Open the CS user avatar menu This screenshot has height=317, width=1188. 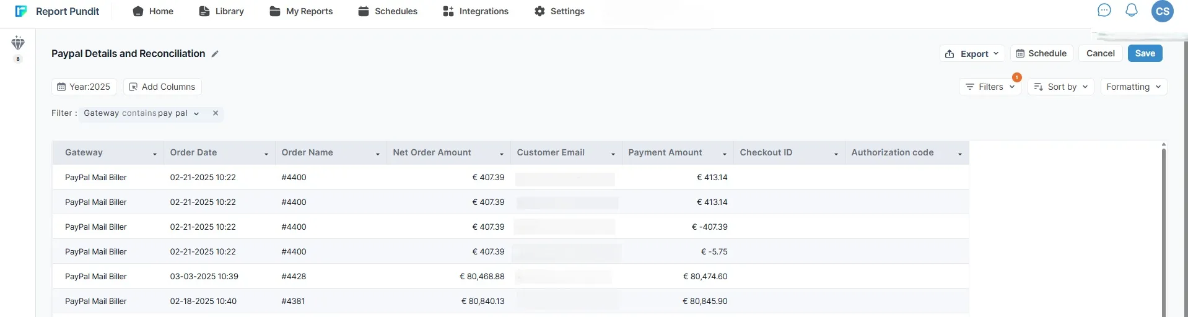(x=1163, y=11)
